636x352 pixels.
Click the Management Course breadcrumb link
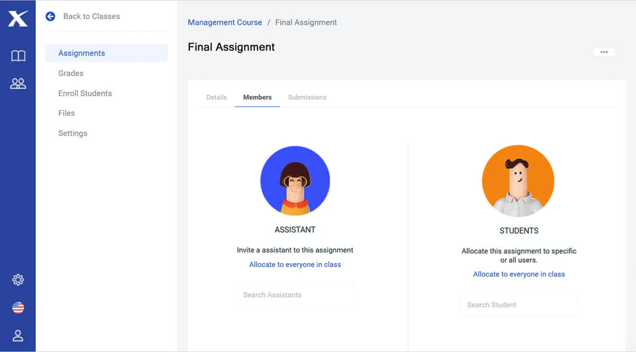tap(225, 22)
